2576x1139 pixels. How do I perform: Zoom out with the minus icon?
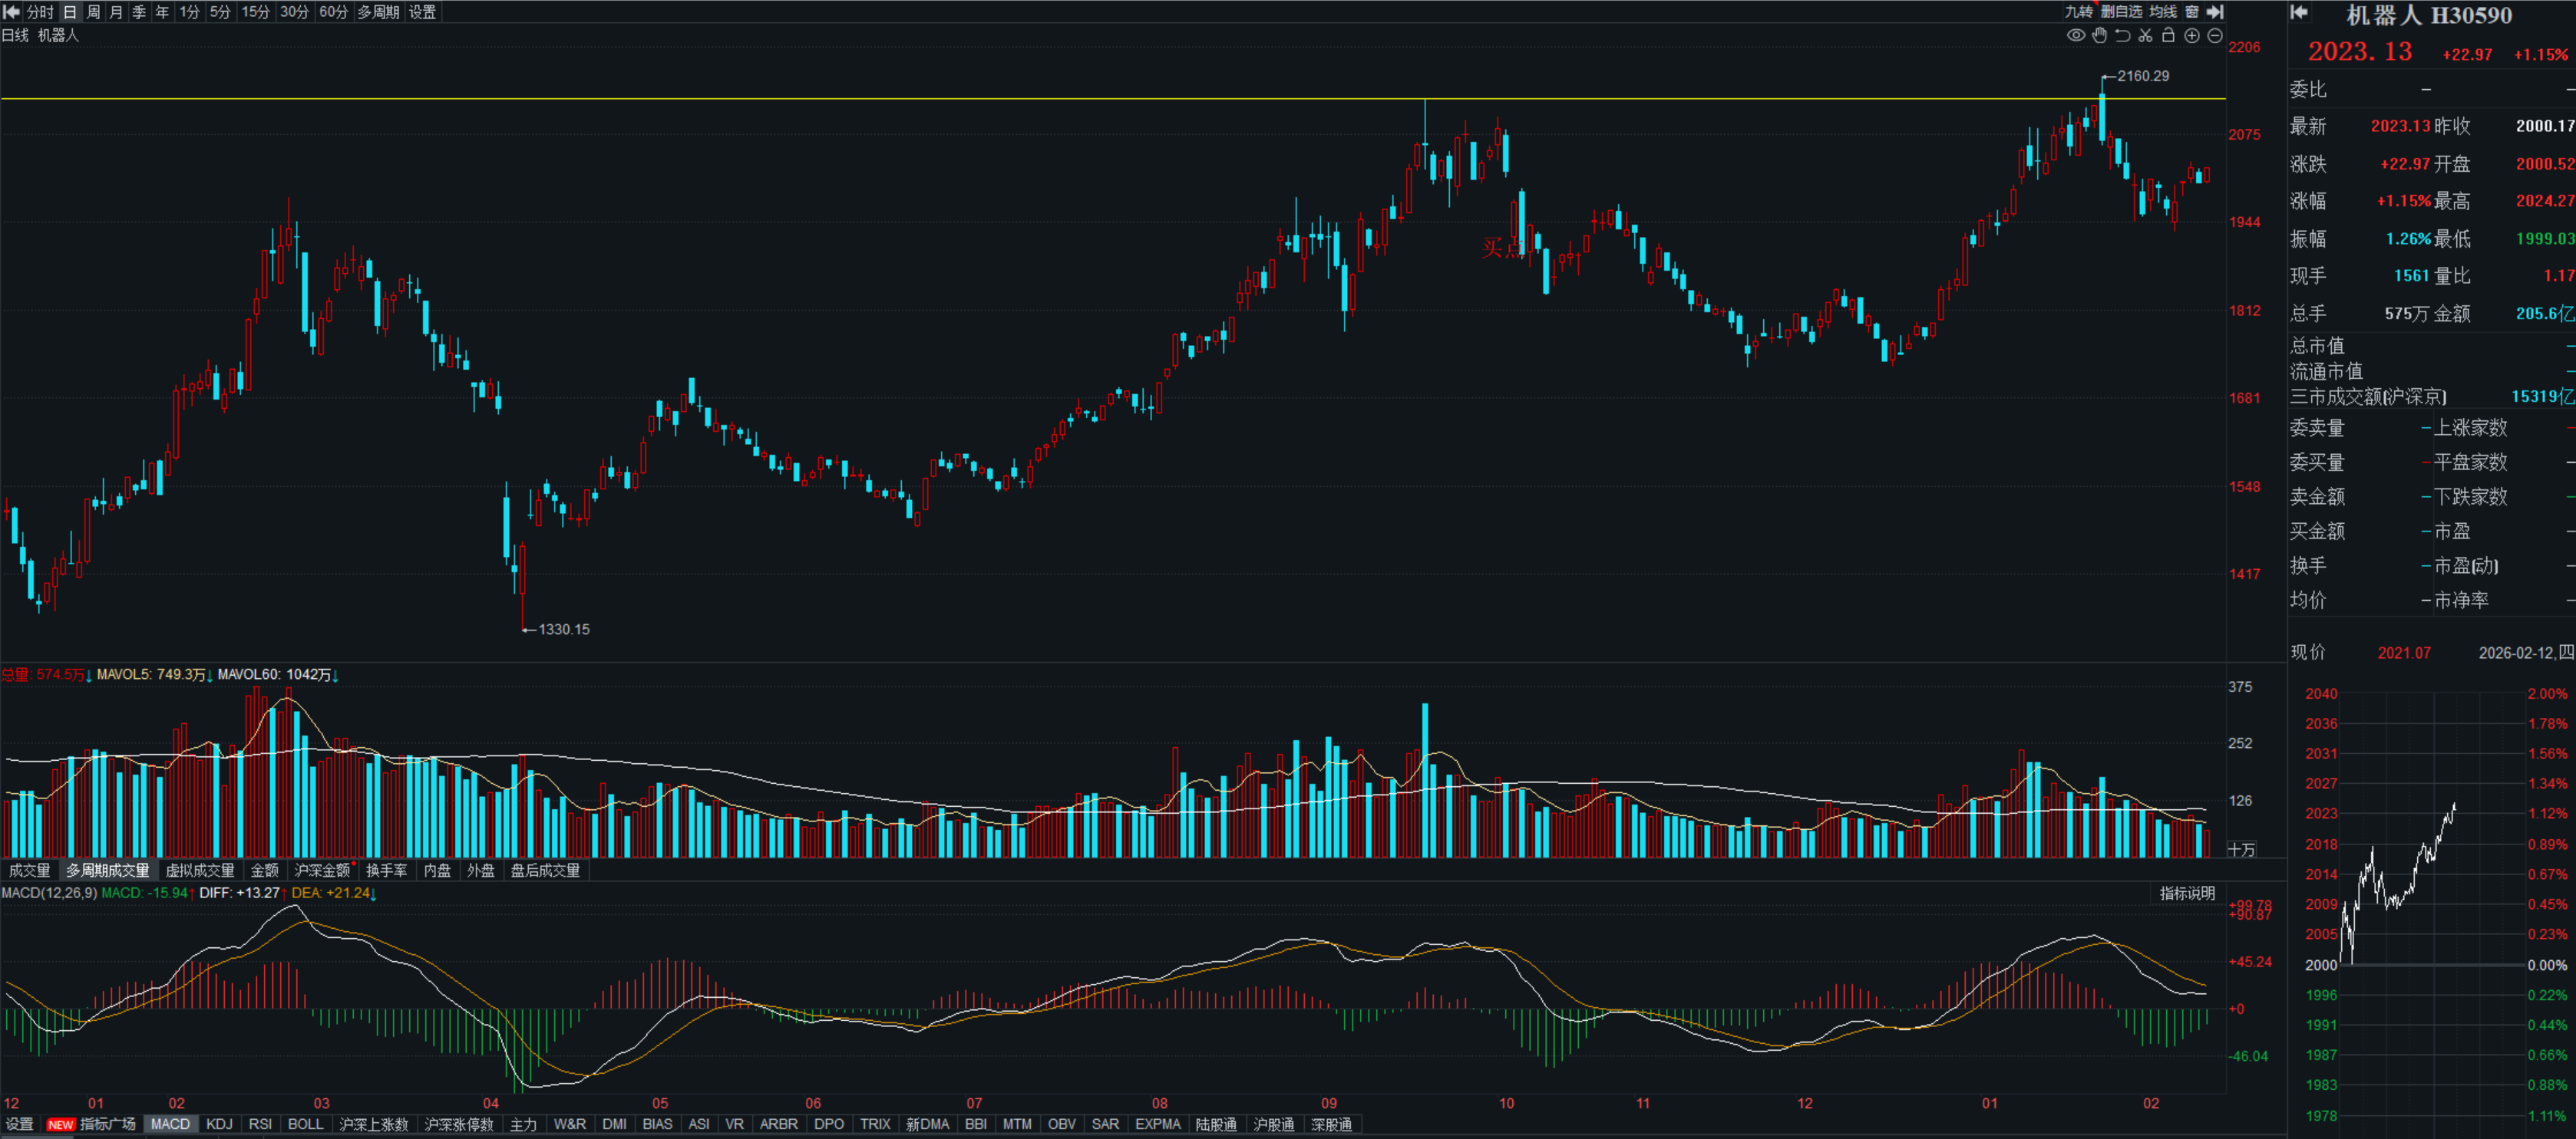tap(2215, 36)
